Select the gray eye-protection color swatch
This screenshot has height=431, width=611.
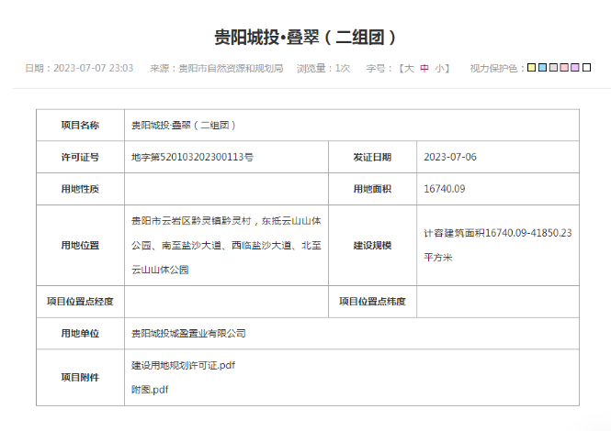click(x=553, y=68)
